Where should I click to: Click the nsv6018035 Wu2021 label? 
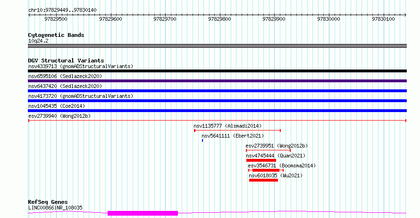[276, 175]
